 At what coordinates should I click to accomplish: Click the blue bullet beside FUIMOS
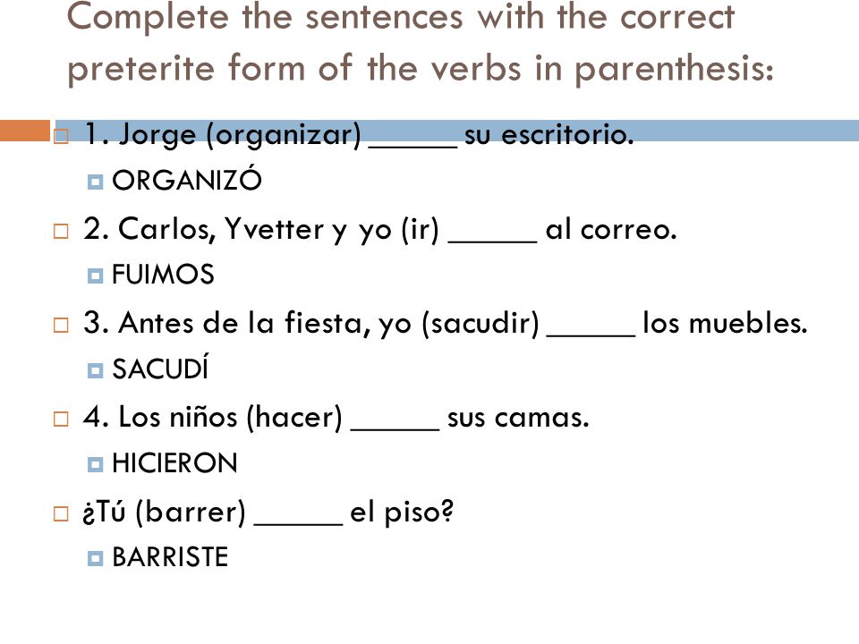(96, 276)
